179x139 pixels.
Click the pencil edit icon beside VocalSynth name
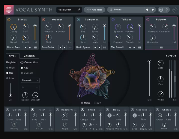[79, 10]
